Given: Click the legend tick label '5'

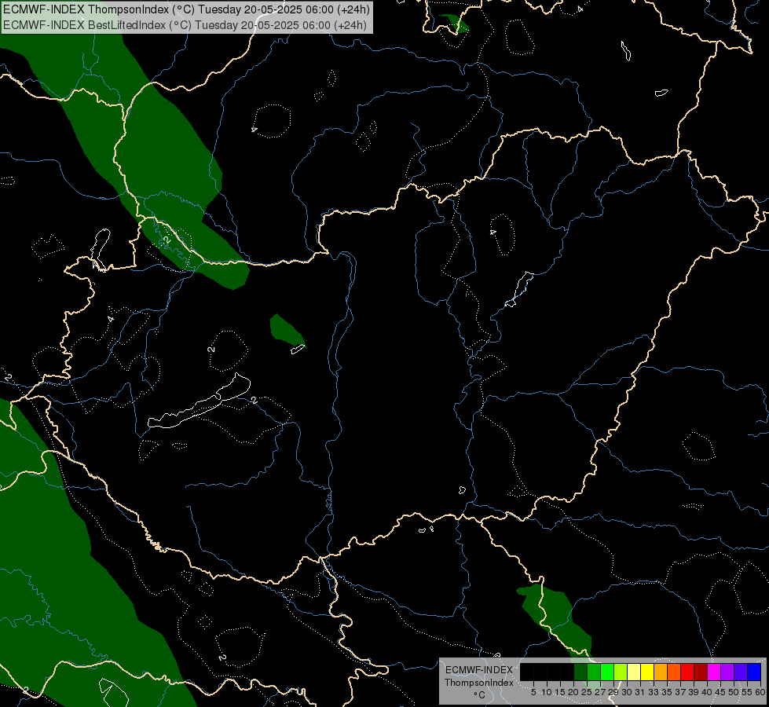Looking at the screenshot, I should point(533,692).
